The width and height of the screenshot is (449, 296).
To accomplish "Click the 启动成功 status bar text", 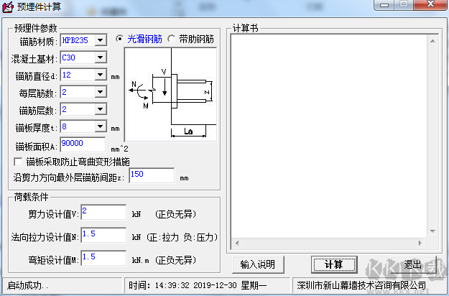I will 28,285.
